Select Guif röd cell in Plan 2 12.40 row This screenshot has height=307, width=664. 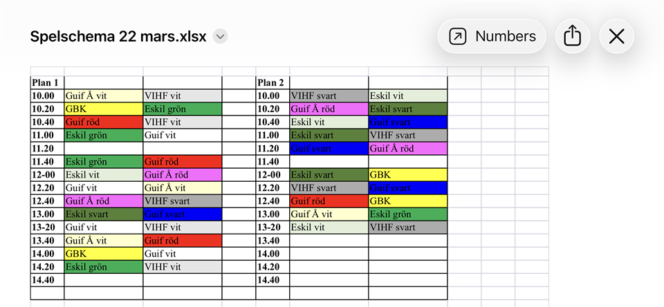(x=329, y=201)
